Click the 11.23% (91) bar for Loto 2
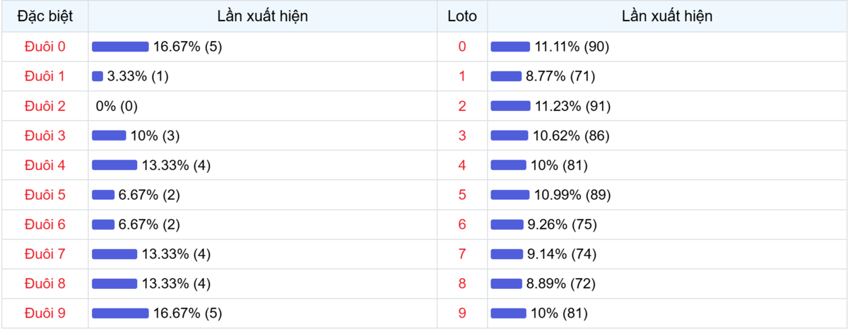The height and width of the screenshot is (329, 848). (x=510, y=106)
